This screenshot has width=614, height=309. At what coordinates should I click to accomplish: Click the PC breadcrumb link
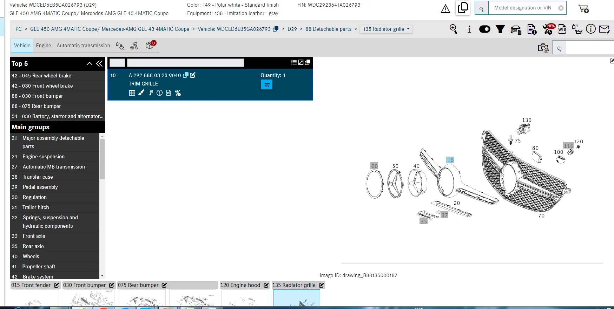pyautogui.click(x=19, y=29)
